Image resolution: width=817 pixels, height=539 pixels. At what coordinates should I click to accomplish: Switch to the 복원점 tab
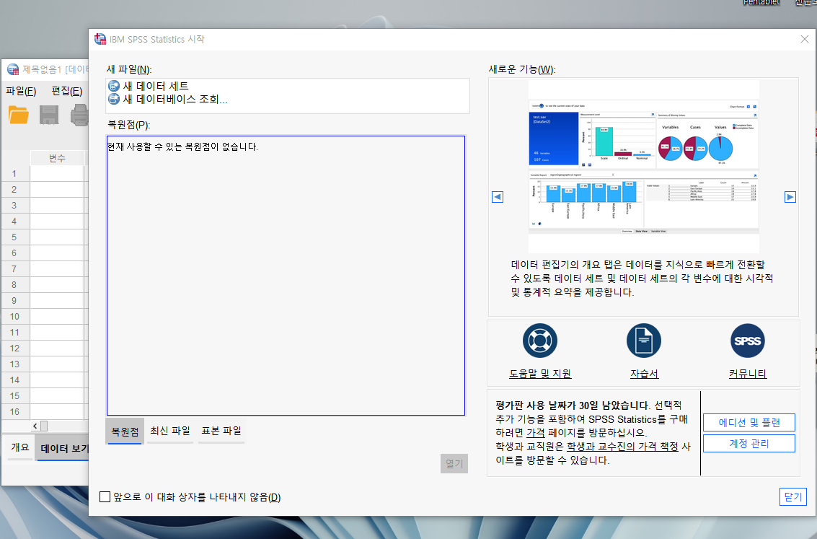[x=125, y=431]
